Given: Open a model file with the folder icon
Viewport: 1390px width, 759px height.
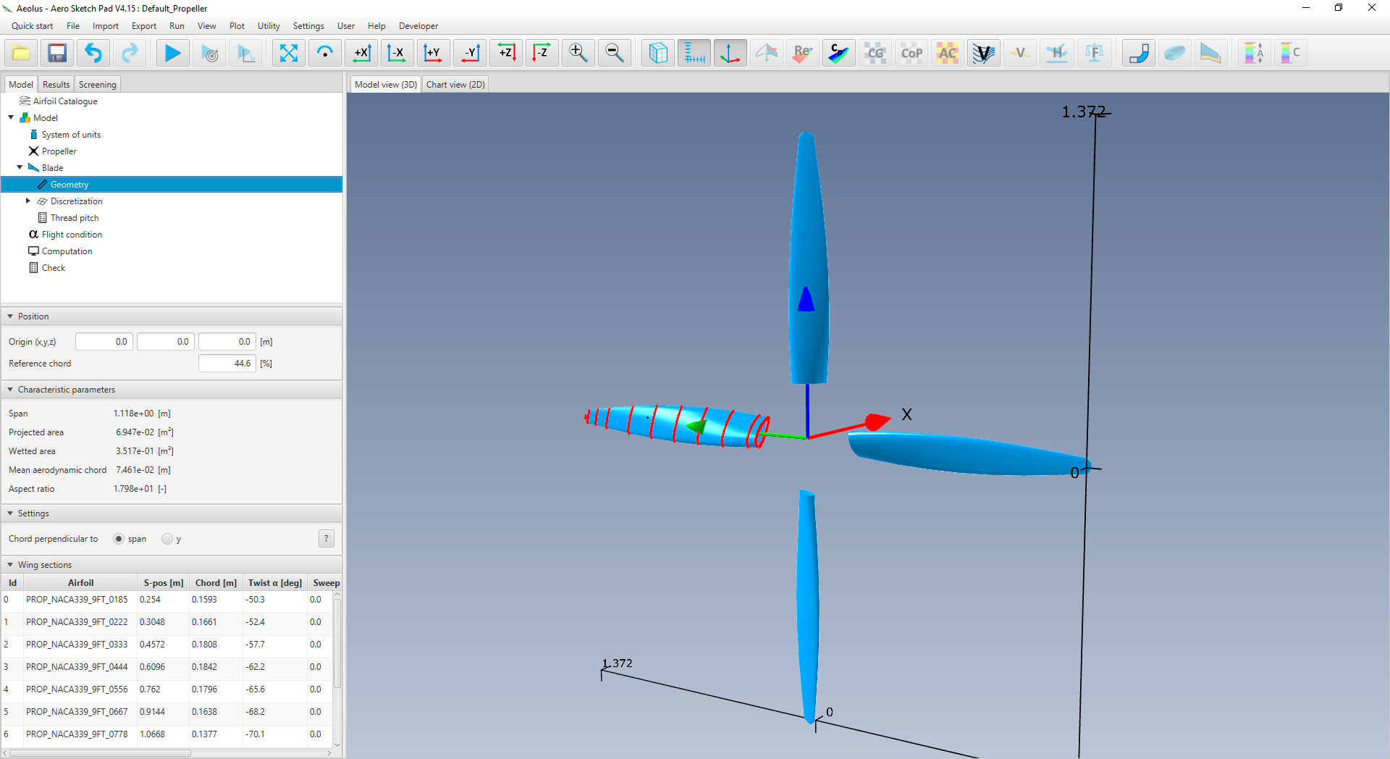Looking at the screenshot, I should coord(20,52).
